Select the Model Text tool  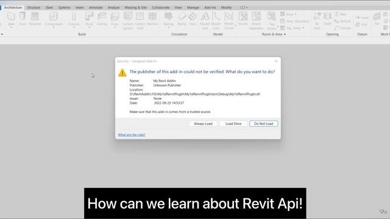click(x=205, y=20)
